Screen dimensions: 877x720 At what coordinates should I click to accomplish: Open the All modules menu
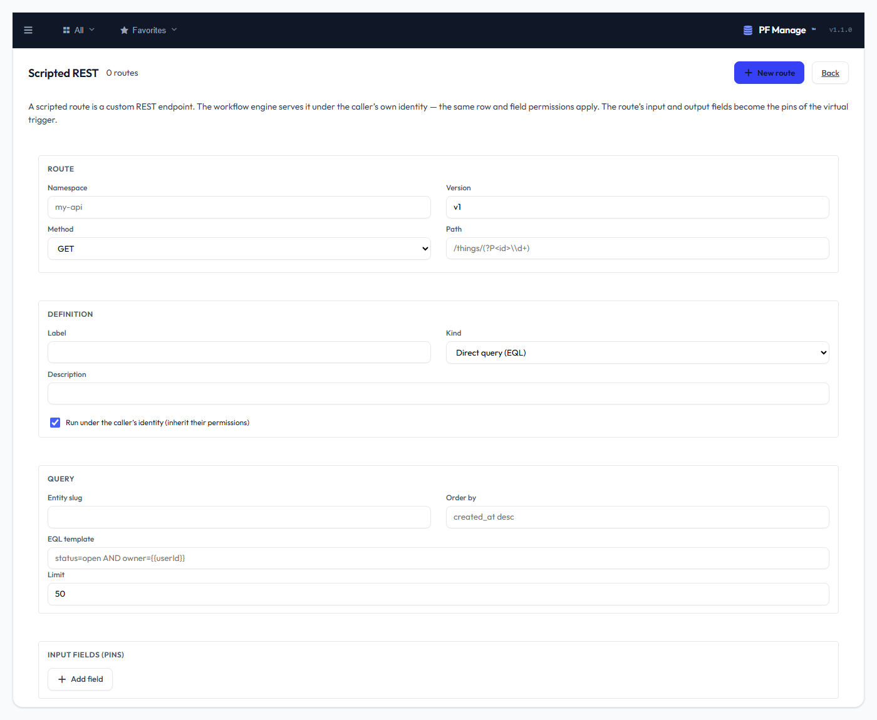[x=79, y=30]
